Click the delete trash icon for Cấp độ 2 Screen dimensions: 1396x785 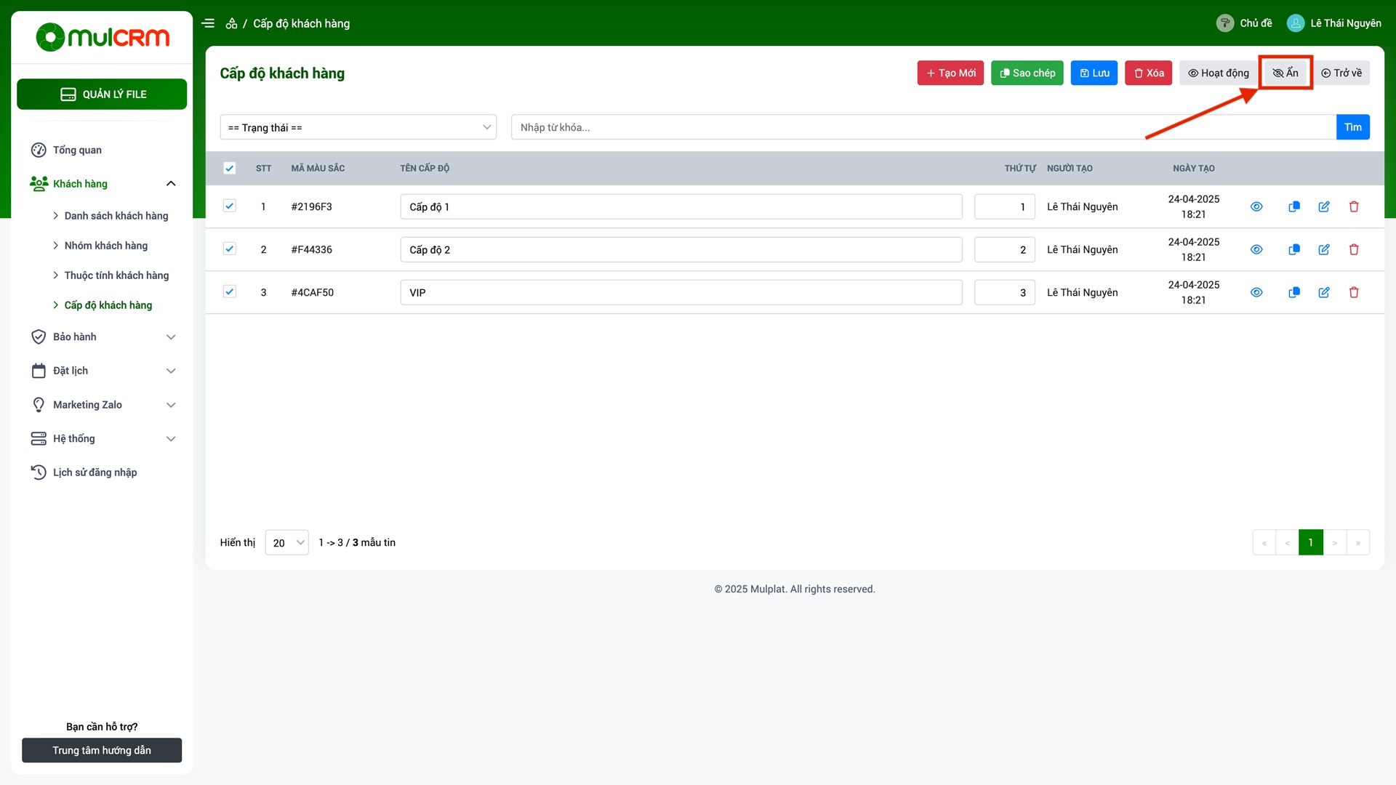click(1354, 249)
